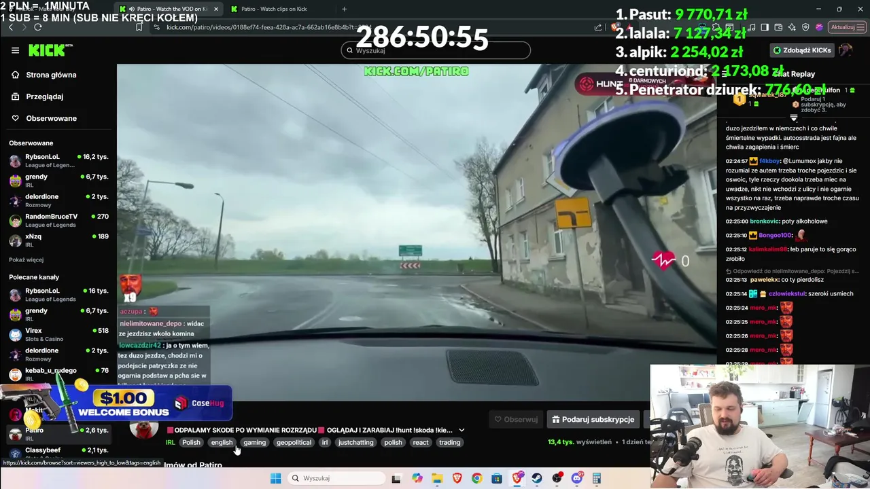Screen dimensions: 870x489
Task: Click the browser back arrow
Action: [10, 27]
